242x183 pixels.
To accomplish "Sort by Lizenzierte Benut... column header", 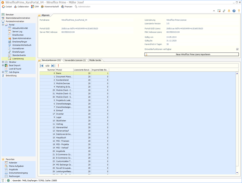I will pyautogui.click(x=82, y=70).
